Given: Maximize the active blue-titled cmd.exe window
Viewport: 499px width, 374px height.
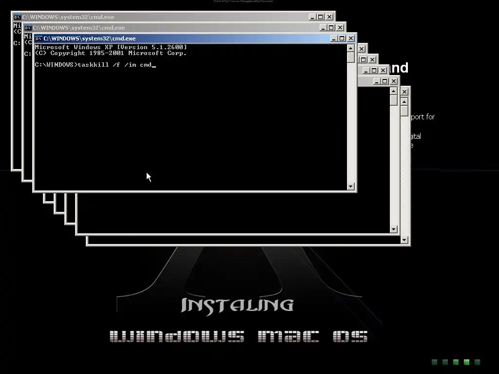Looking at the screenshot, I should [x=342, y=38].
